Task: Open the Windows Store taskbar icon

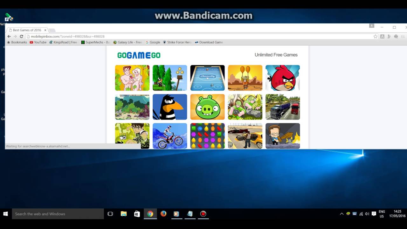Action: point(137,214)
